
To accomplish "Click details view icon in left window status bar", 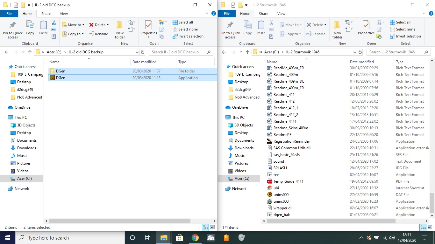I will tap(206, 227).
